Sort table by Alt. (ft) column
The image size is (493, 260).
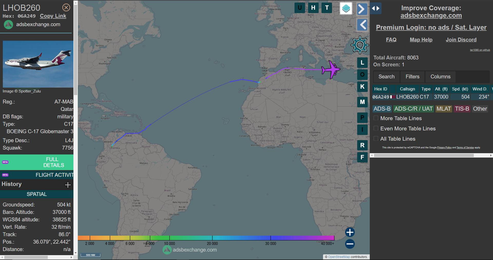[x=441, y=89]
